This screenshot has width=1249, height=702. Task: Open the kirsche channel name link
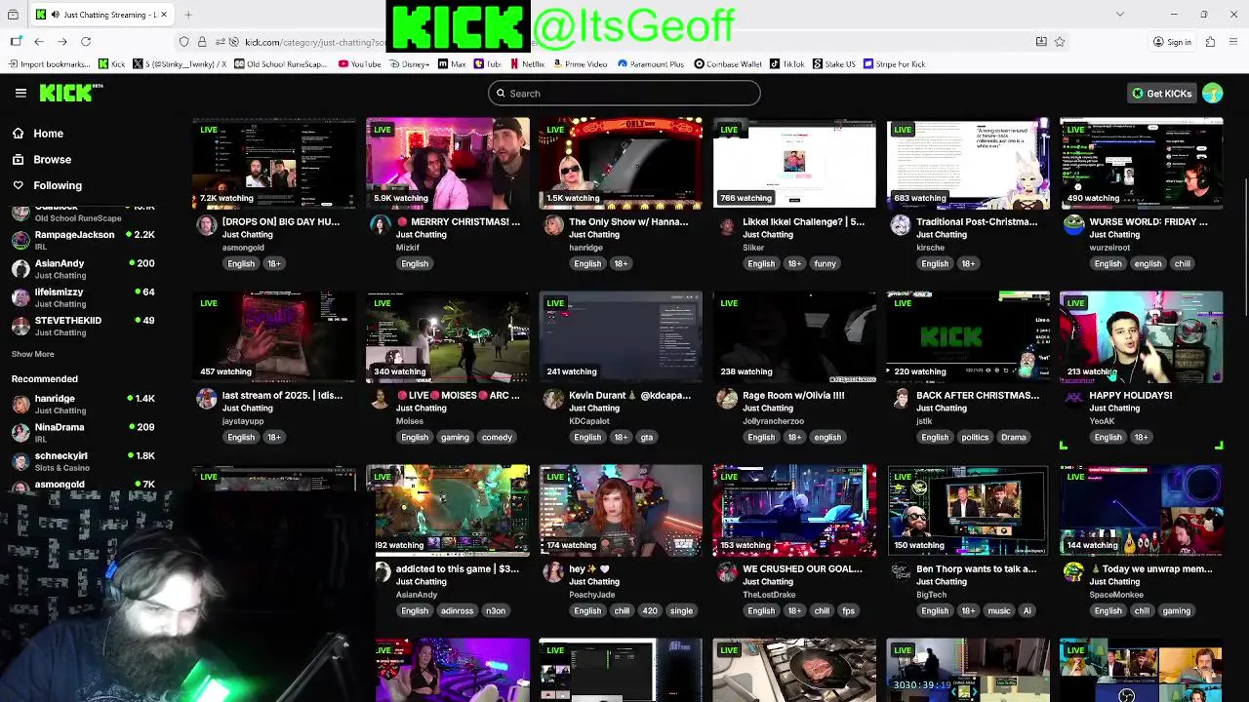pos(931,248)
